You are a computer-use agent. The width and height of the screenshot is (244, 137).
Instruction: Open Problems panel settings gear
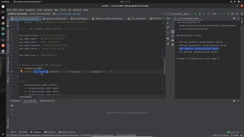234,101
